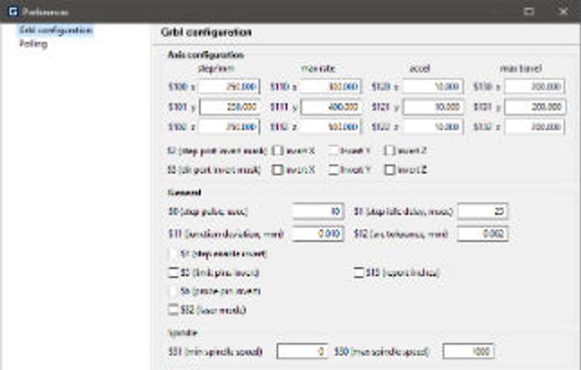Click the General group label
Image resolution: width=581 pixels, height=370 pixels.
point(184,193)
